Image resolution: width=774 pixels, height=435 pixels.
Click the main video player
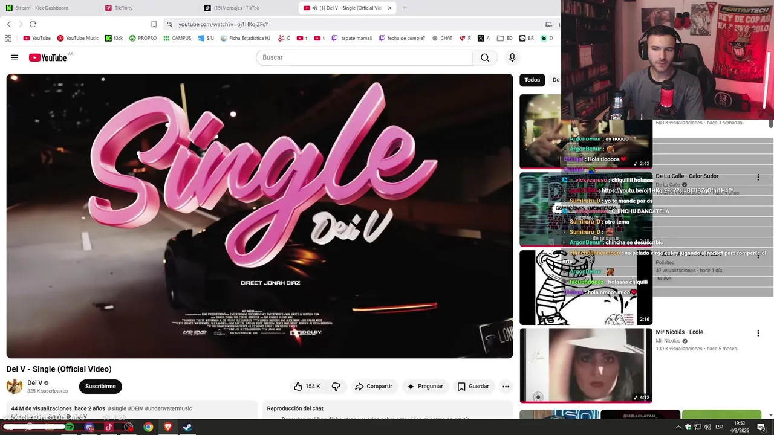[x=259, y=216]
